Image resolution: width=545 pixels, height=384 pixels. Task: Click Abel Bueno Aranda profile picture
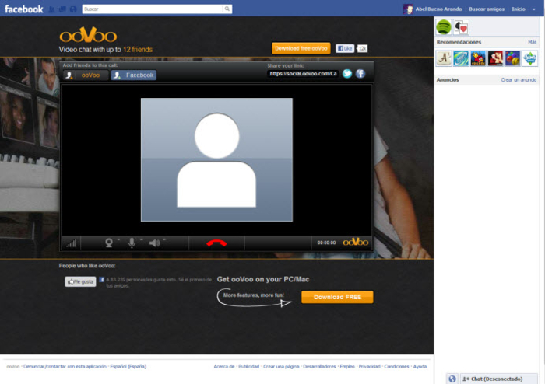[408, 9]
